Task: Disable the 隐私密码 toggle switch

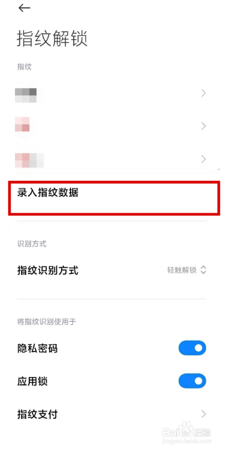Action: pos(193,348)
